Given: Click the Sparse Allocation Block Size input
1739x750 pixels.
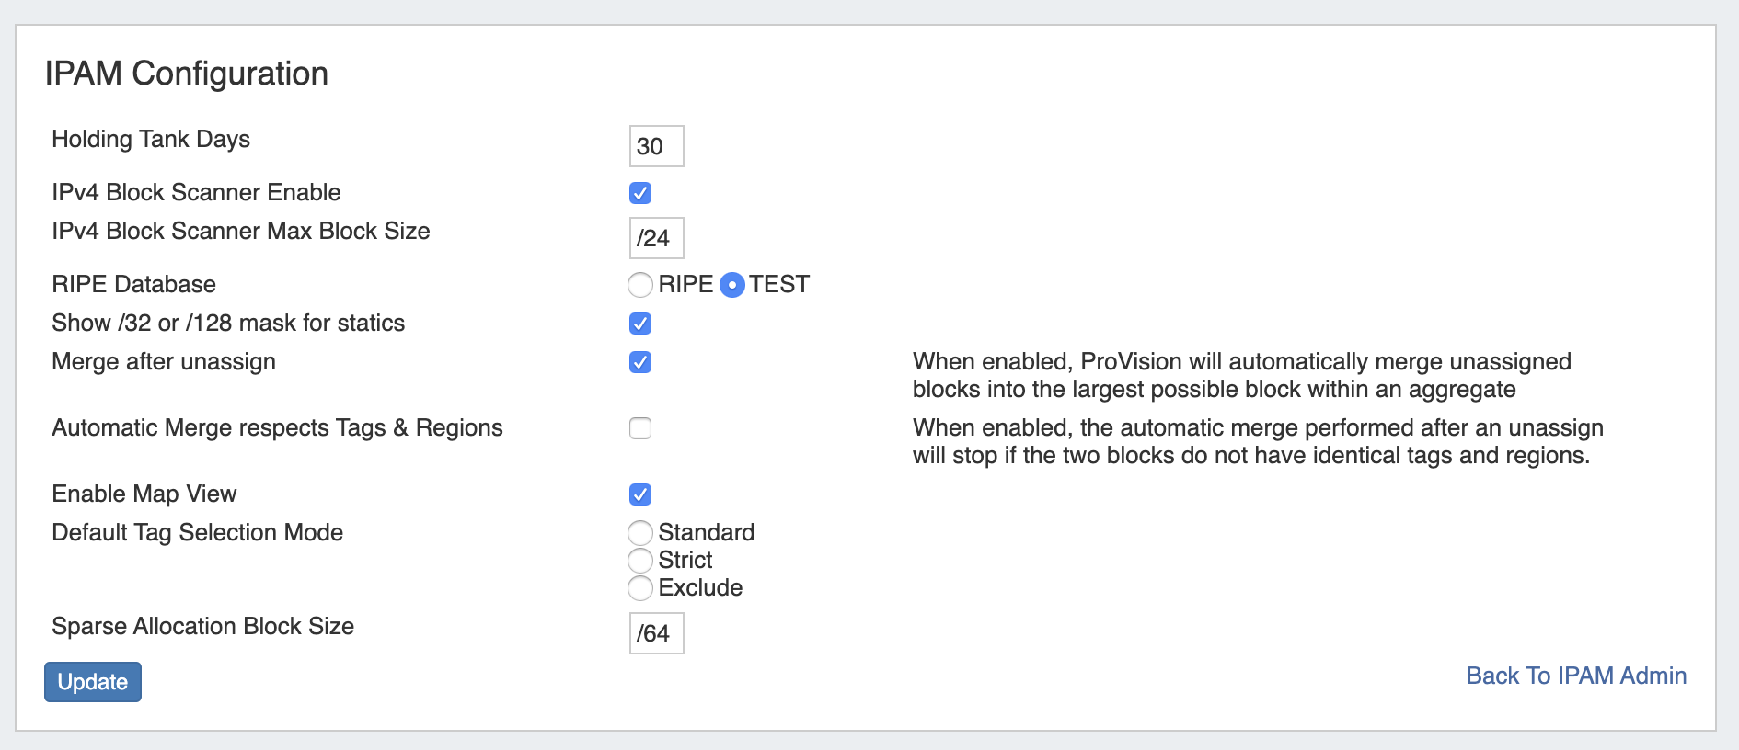Looking at the screenshot, I should [656, 633].
